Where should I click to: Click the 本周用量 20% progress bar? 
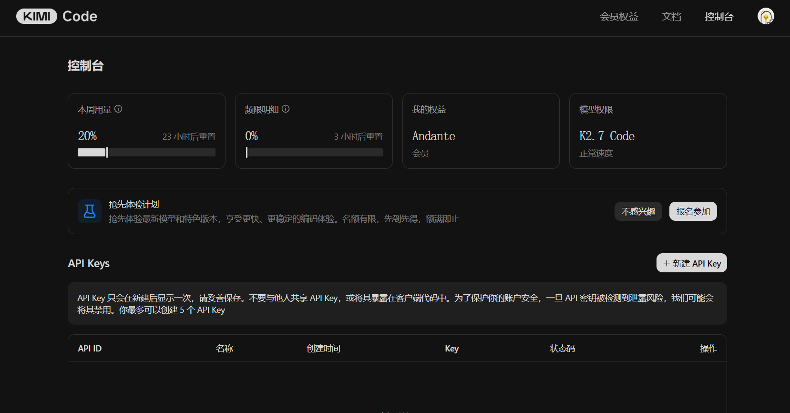click(147, 153)
